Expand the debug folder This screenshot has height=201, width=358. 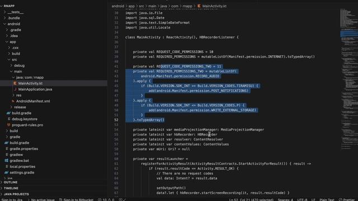pyautogui.click(x=11, y=65)
